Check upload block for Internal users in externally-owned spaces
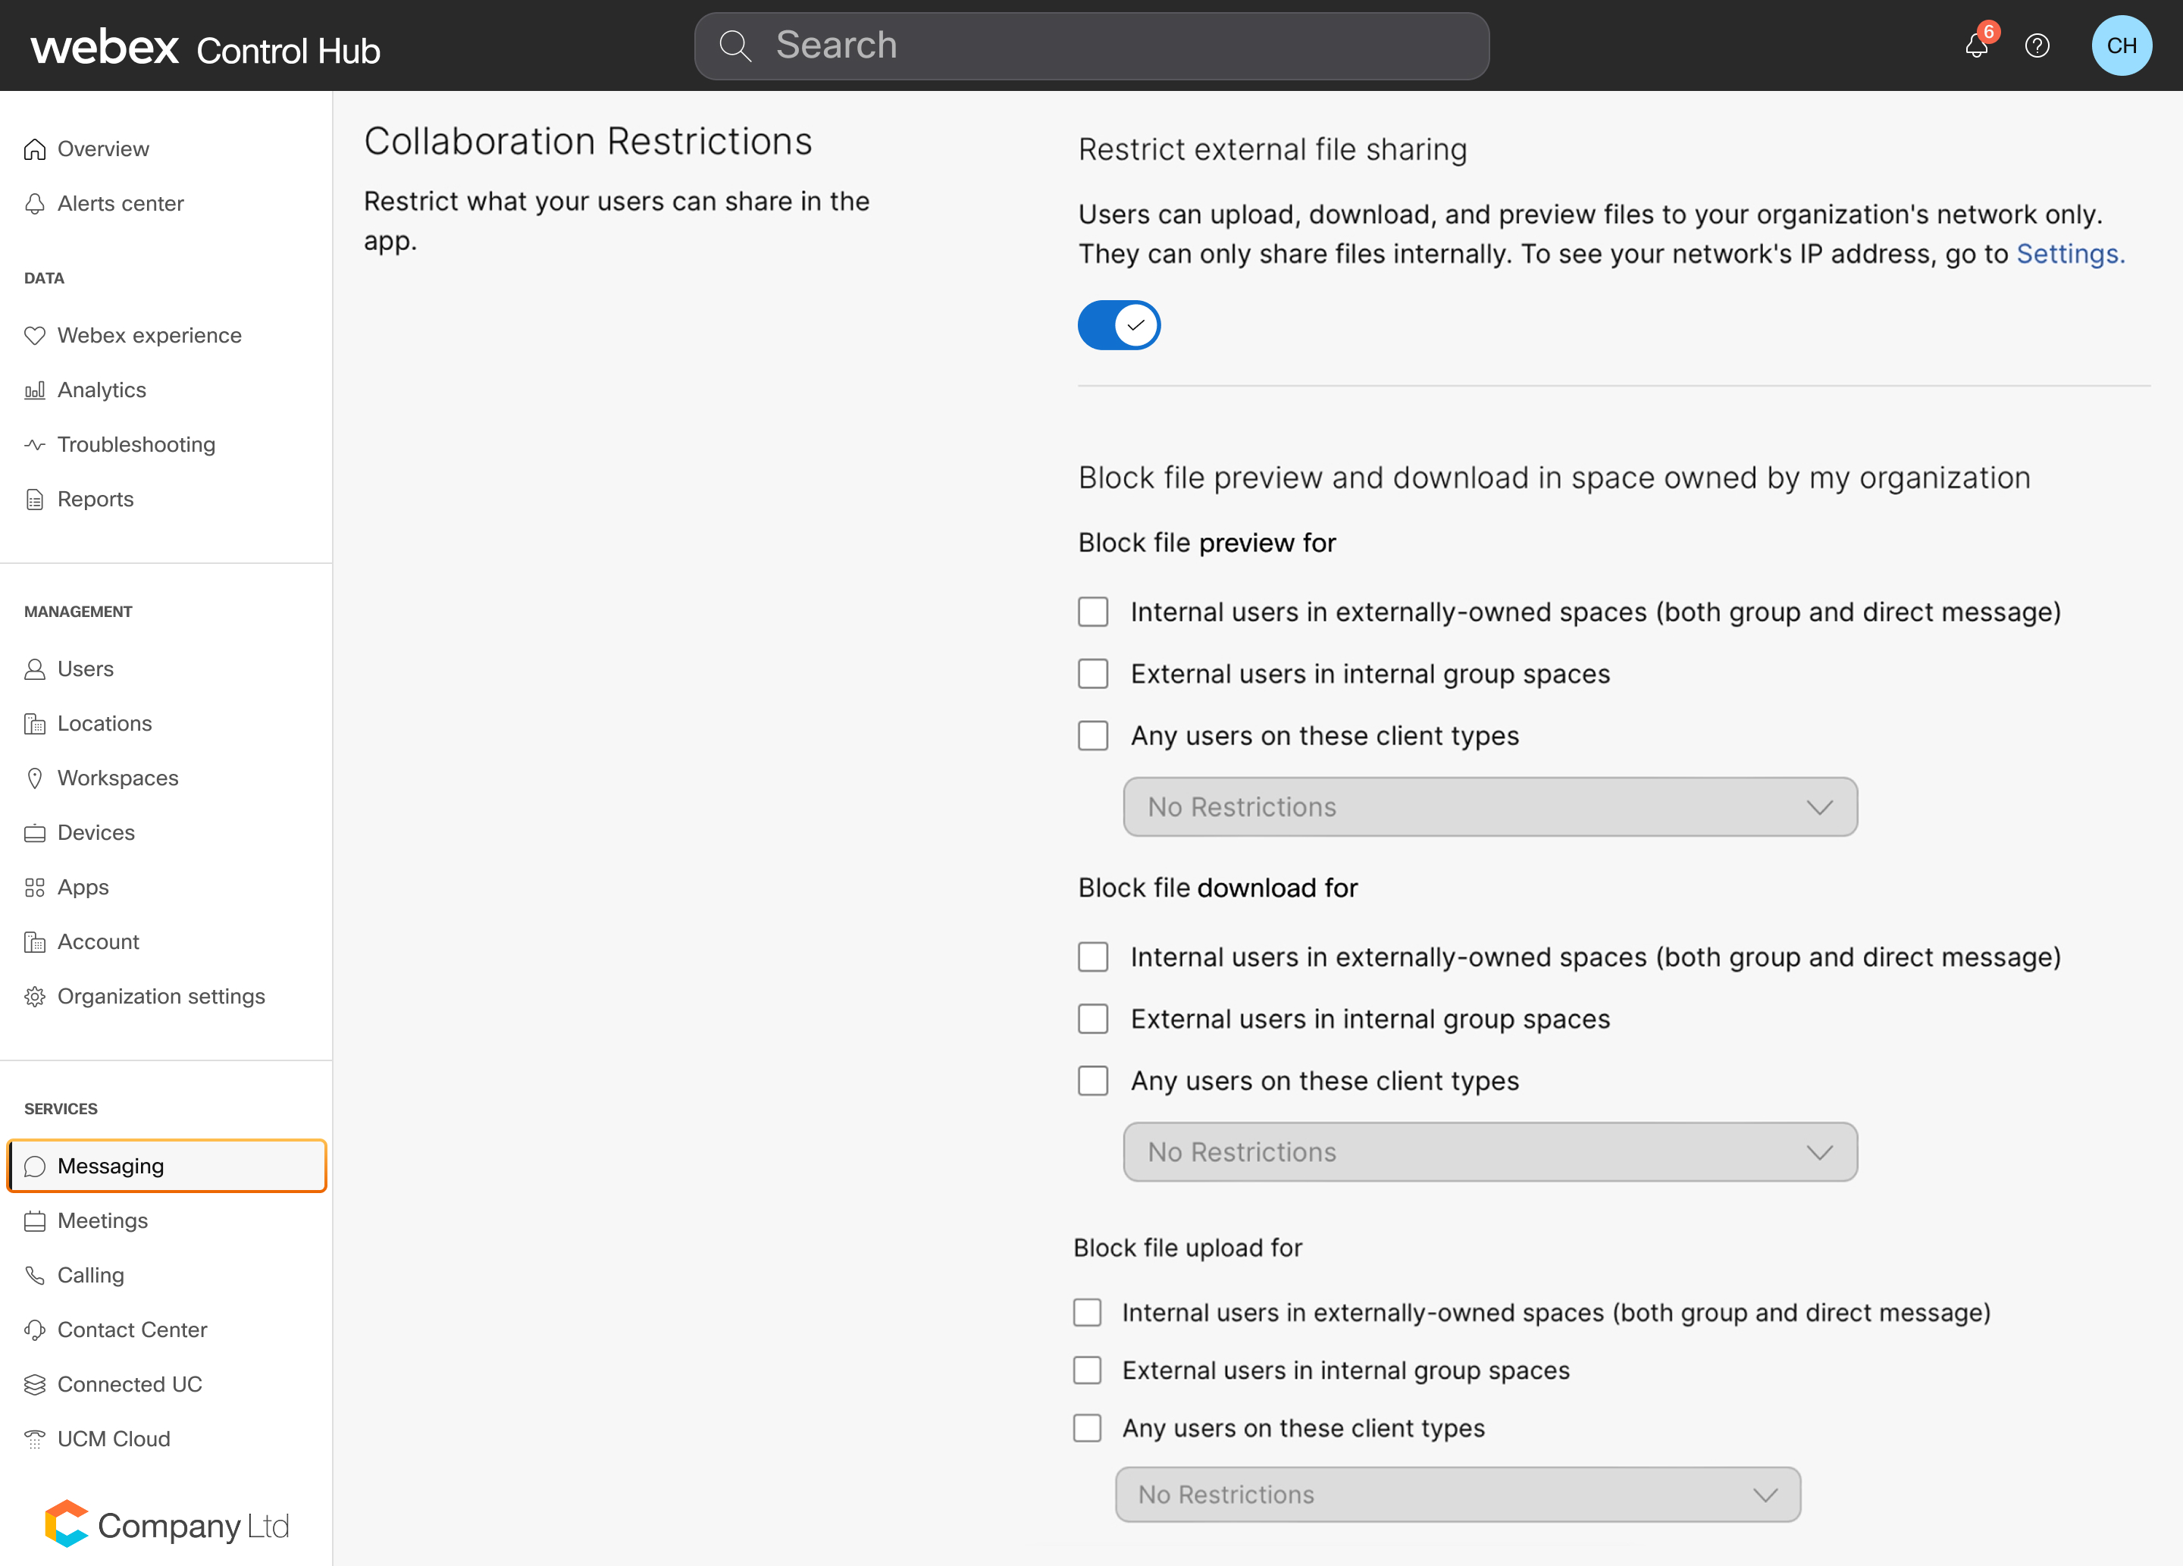Viewport: 2183px width, 1566px height. coord(1088,1313)
